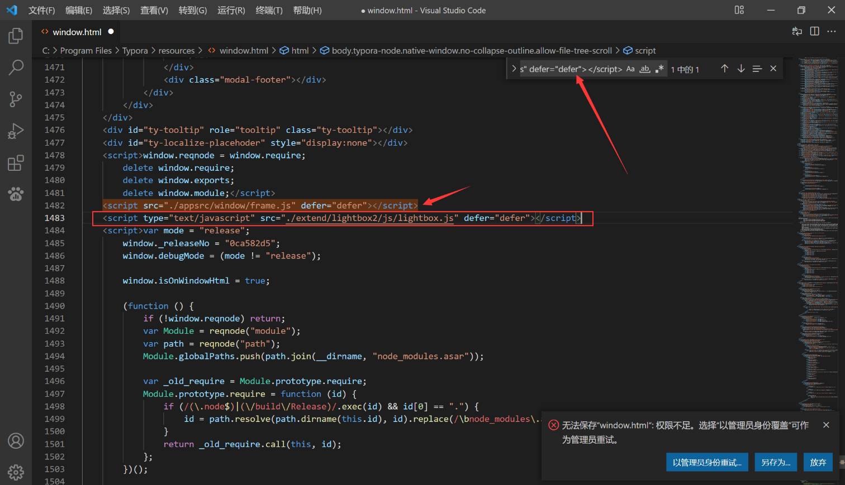Open the 查看(V) menu
Viewport: 845px width, 485px height.
pyautogui.click(x=154, y=10)
